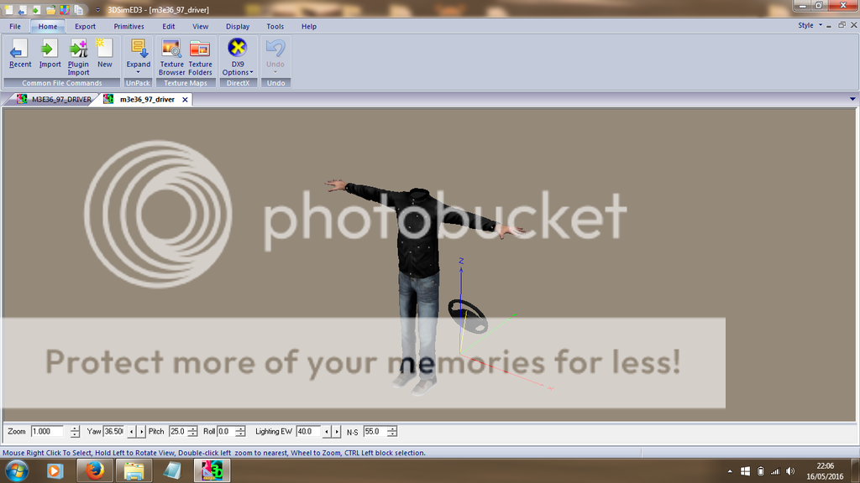Open Texture Folders settings
The height and width of the screenshot is (483, 860).
(x=200, y=55)
